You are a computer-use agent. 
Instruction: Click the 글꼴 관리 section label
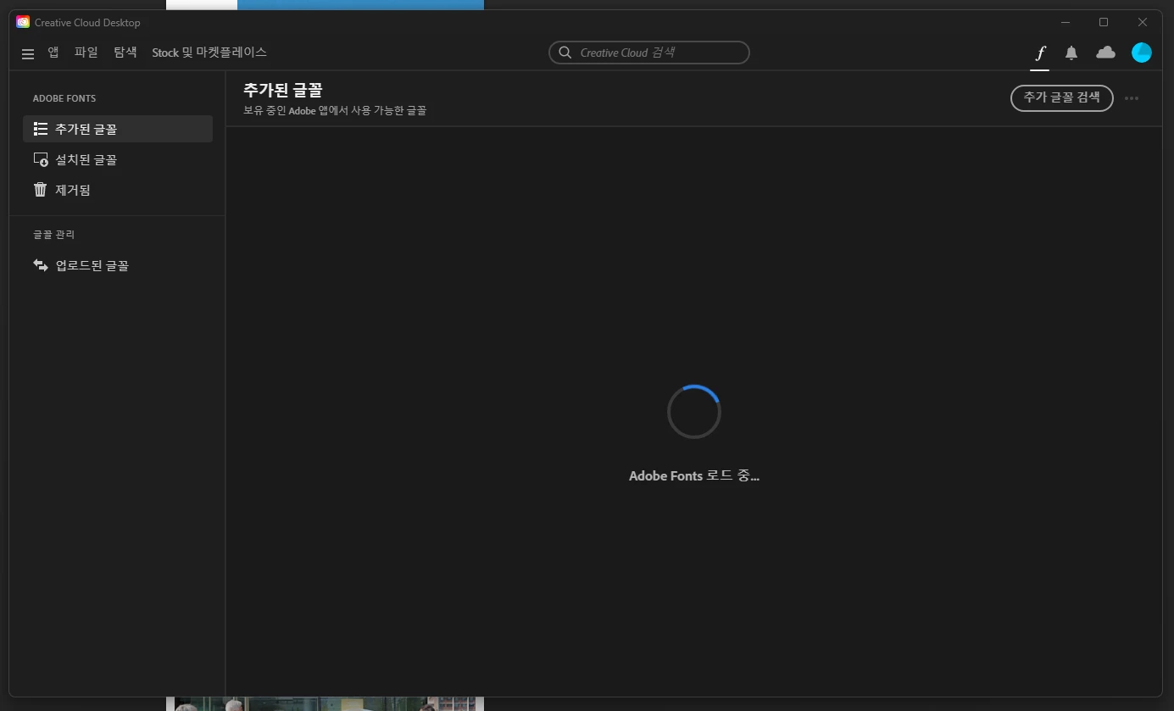(54, 235)
